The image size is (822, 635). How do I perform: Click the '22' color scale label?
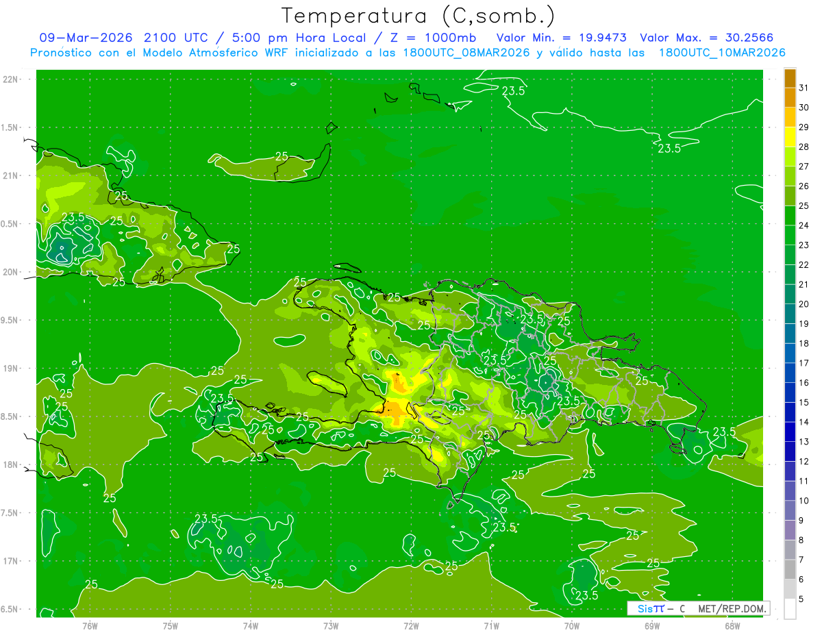click(804, 264)
